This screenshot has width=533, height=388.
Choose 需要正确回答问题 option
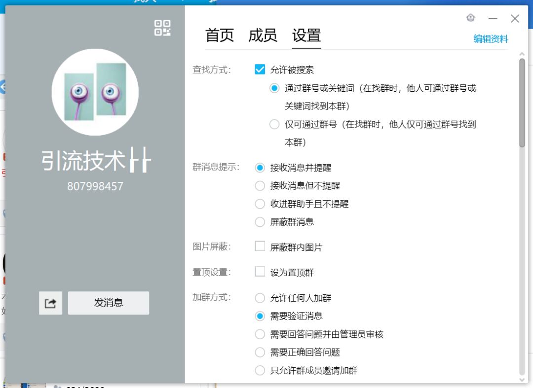(260, 353)
